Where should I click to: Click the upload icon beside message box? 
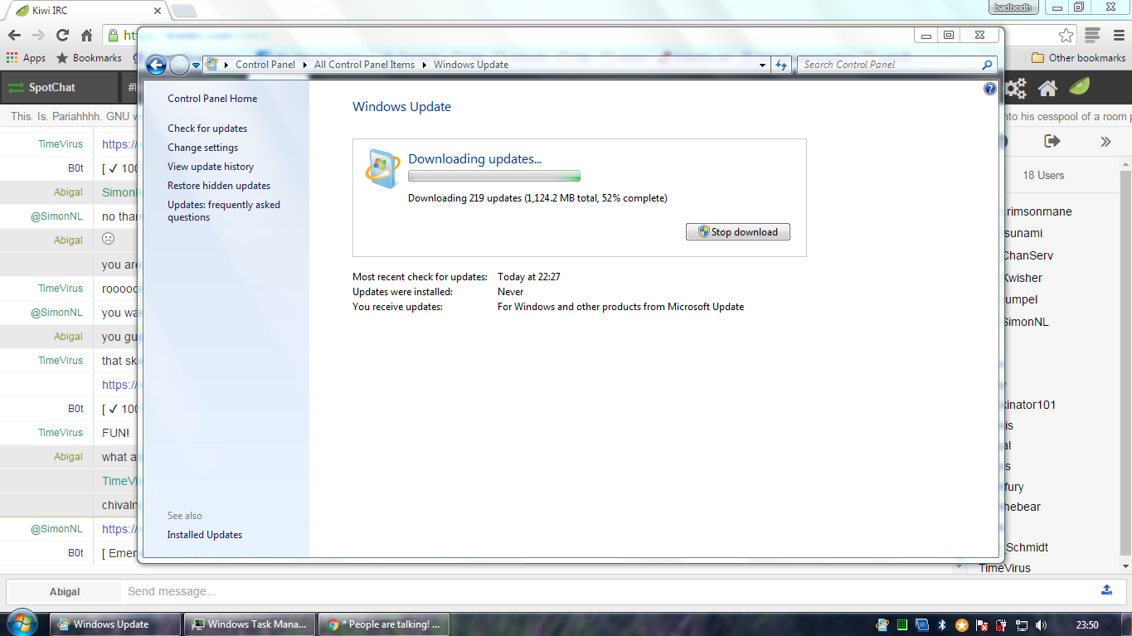[1106, 590]
